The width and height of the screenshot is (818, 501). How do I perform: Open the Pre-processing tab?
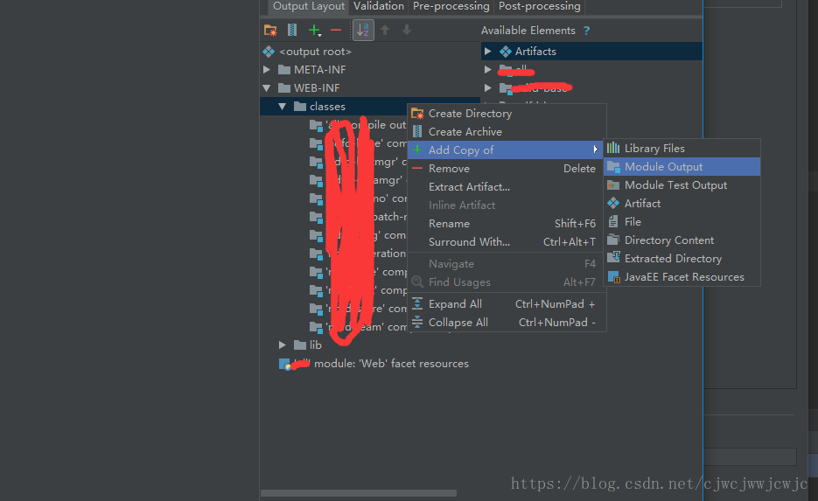coord(451,6)
